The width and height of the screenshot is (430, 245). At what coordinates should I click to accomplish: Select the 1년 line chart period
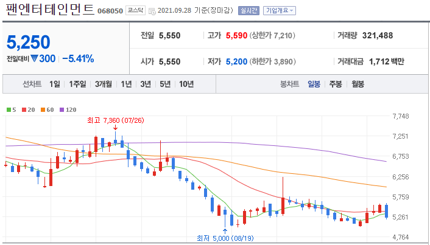(x=127, y=84)
